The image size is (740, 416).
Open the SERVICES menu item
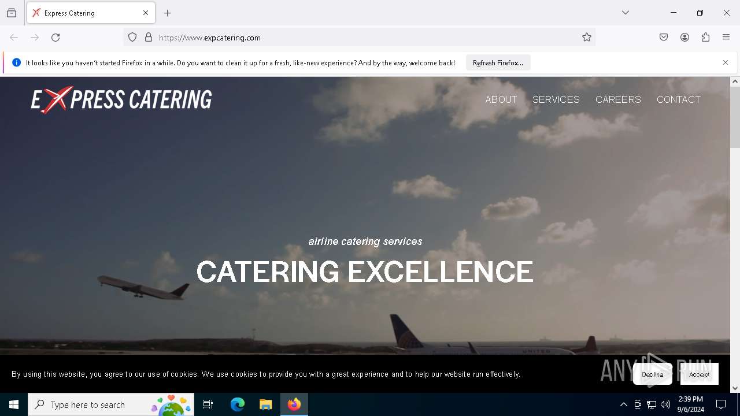556,99
